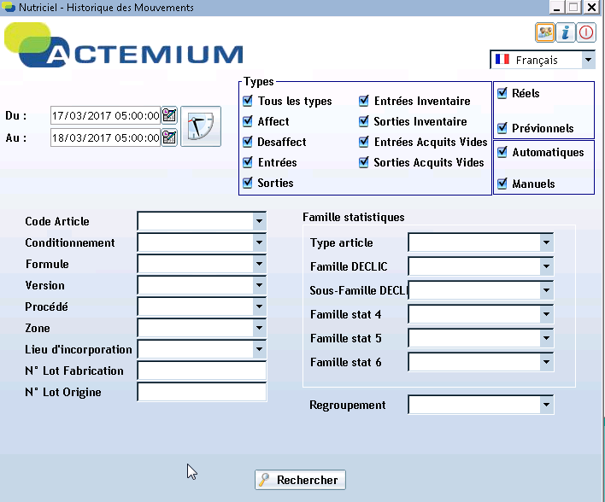The height and width of the screenshot is (502, 605).
Task: Toggle the Entrées checkbox
Action: [248, 162]
